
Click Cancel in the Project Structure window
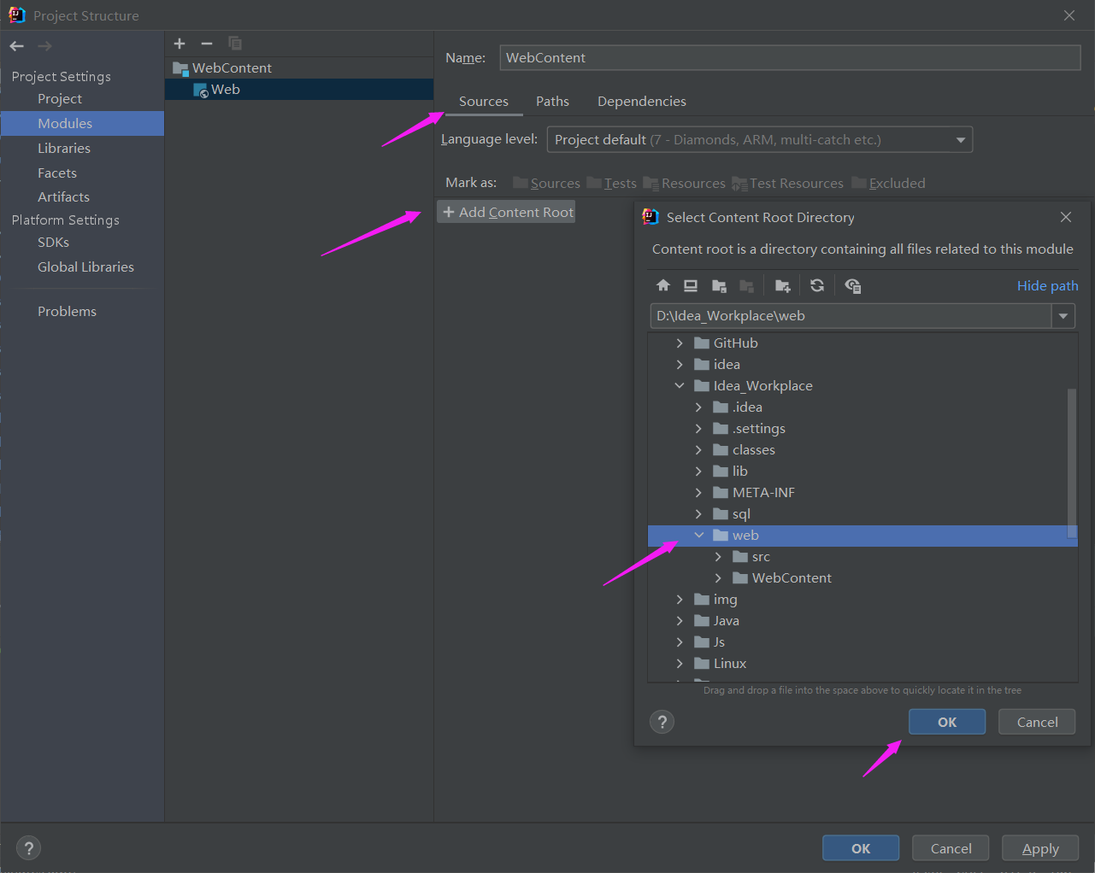click(951, 848)
